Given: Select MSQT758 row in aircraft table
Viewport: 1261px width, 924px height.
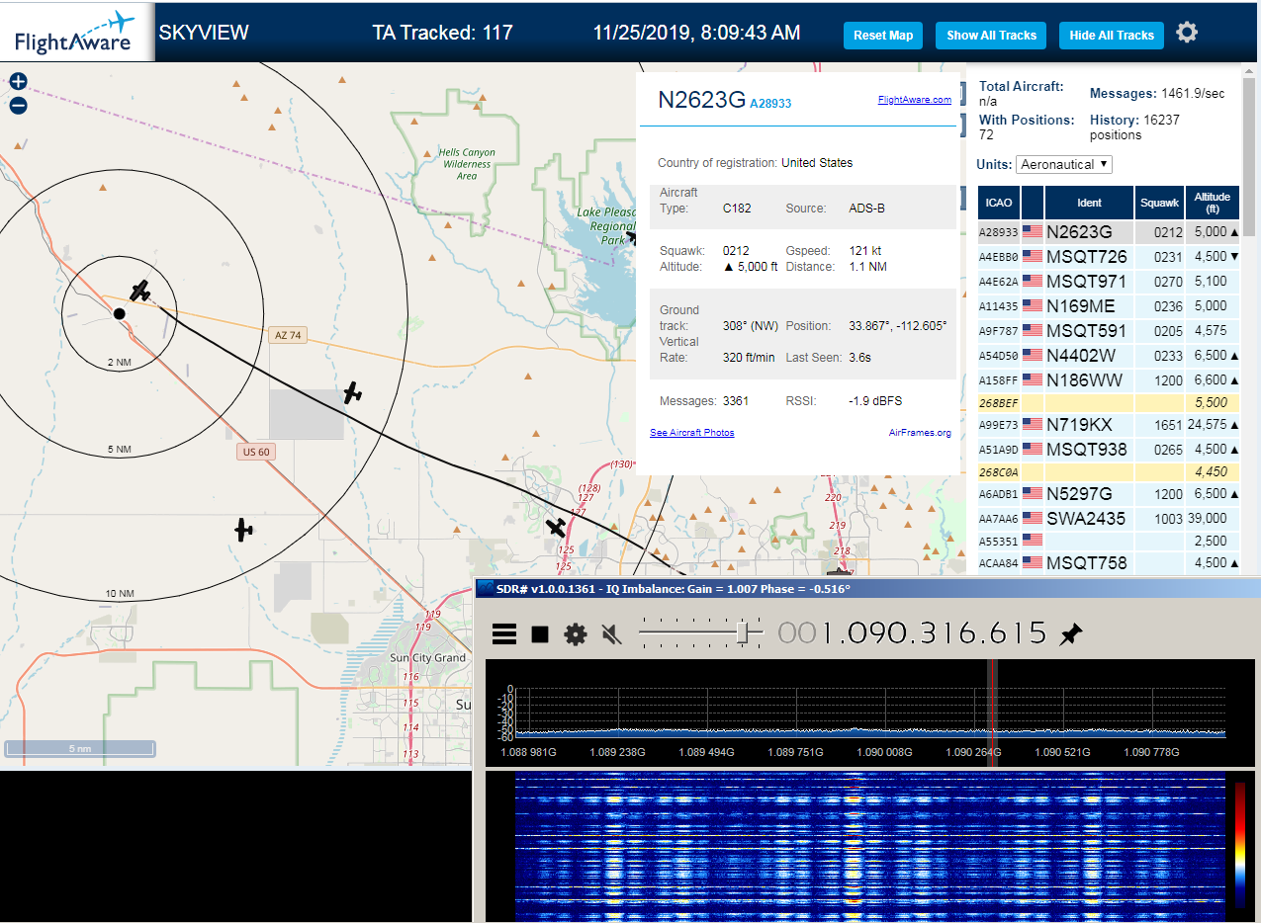Looking at the screenshot, I should [x=1109, y=563].
